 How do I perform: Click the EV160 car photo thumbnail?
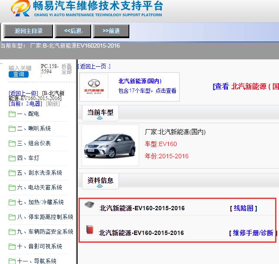tap(110, 145)
